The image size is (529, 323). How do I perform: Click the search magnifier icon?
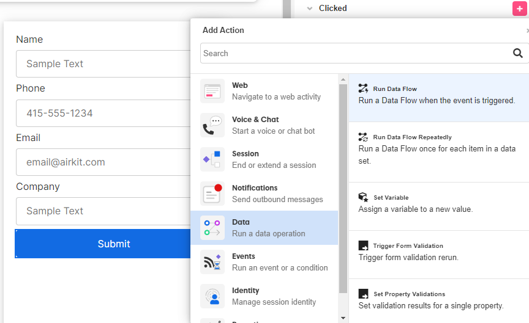click(x=518, y=53)
